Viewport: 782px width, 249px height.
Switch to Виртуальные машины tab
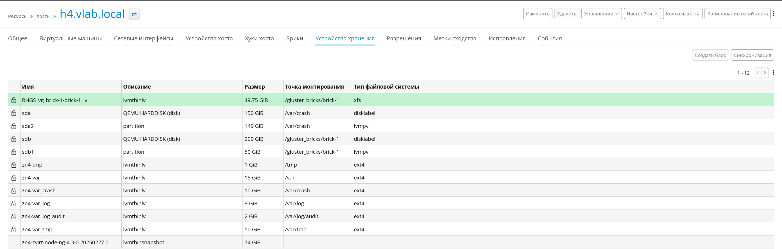point(71,38)
